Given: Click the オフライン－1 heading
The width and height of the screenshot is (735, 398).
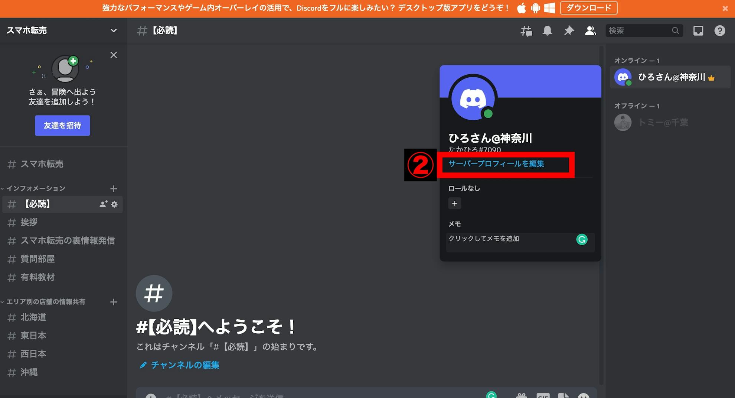Looking at the screenshot, I should point(637,106).
